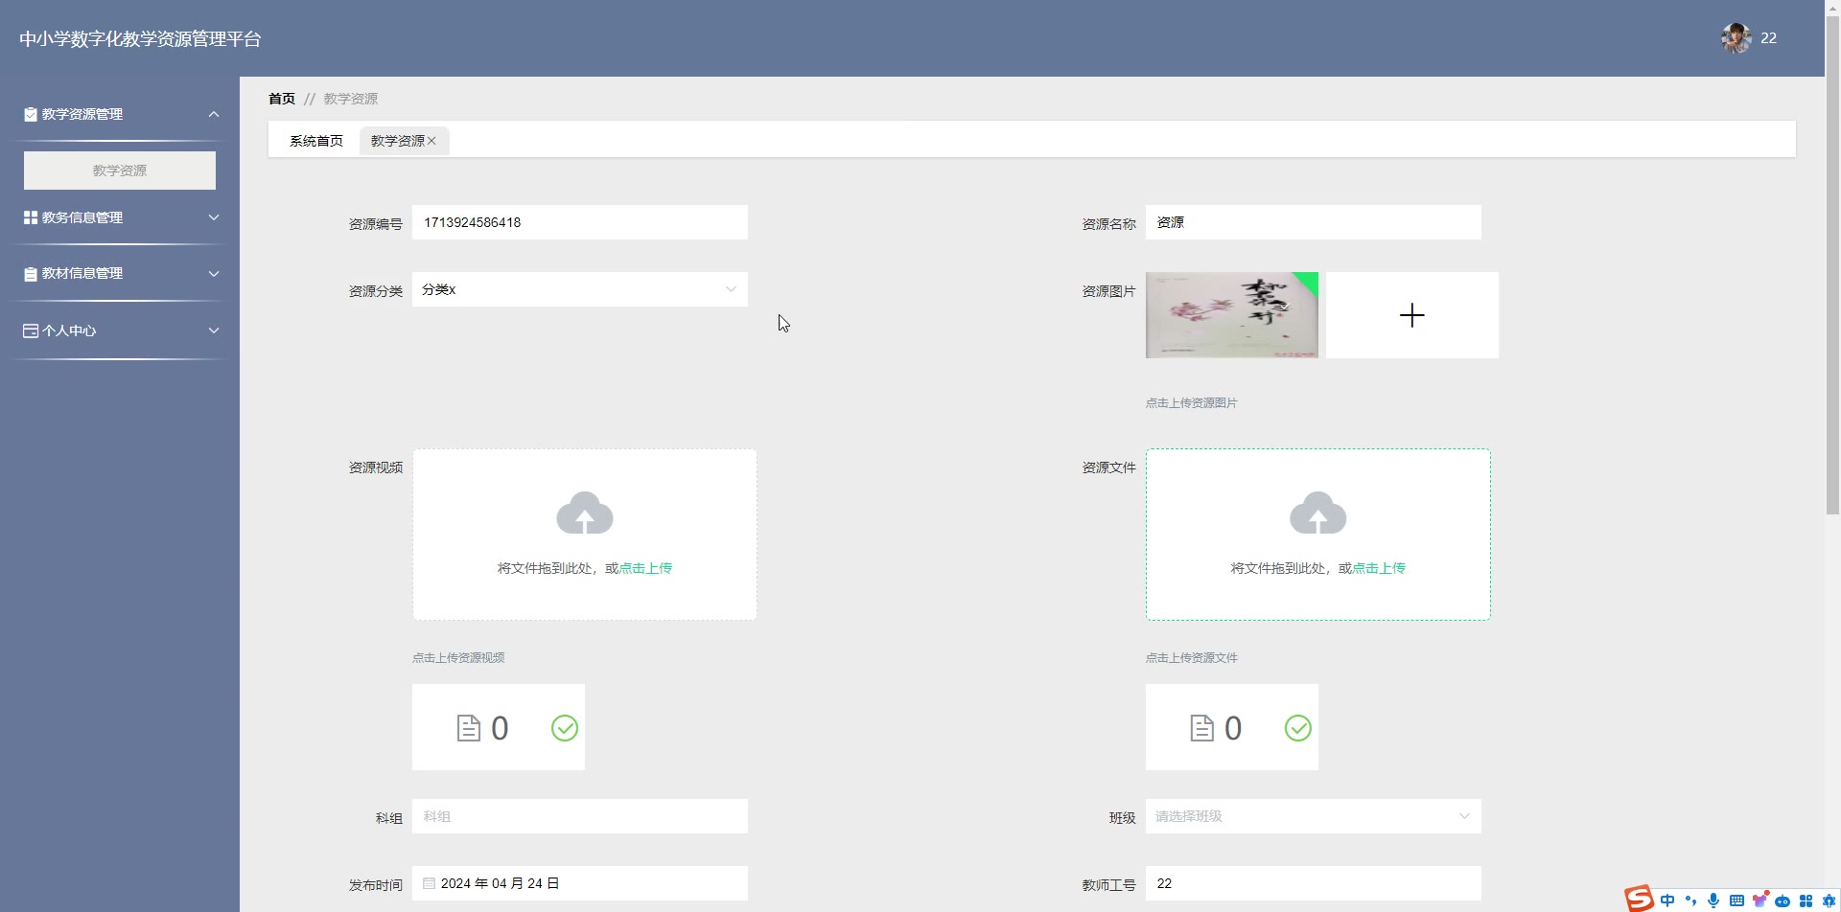Open the 教材信息管理 sidebar menu

click(120, 273)
